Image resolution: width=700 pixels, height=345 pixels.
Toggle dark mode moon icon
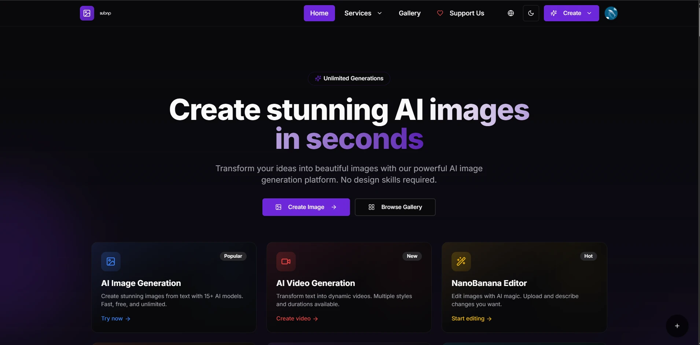pos(531,13)
